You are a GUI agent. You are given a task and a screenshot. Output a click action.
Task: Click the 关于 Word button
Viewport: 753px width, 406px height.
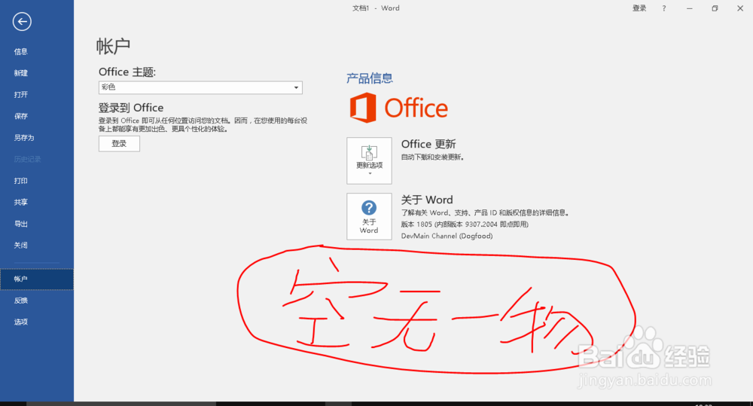pos(369,216)
